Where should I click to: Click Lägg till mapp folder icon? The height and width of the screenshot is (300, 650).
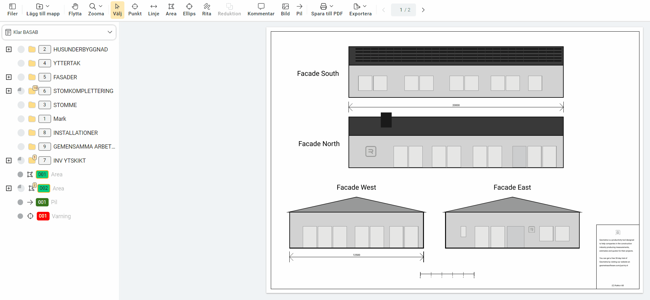tap(40, 6)
